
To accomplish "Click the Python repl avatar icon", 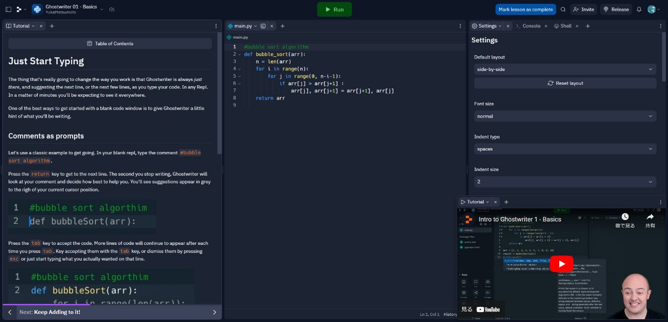I will (37, 9).
